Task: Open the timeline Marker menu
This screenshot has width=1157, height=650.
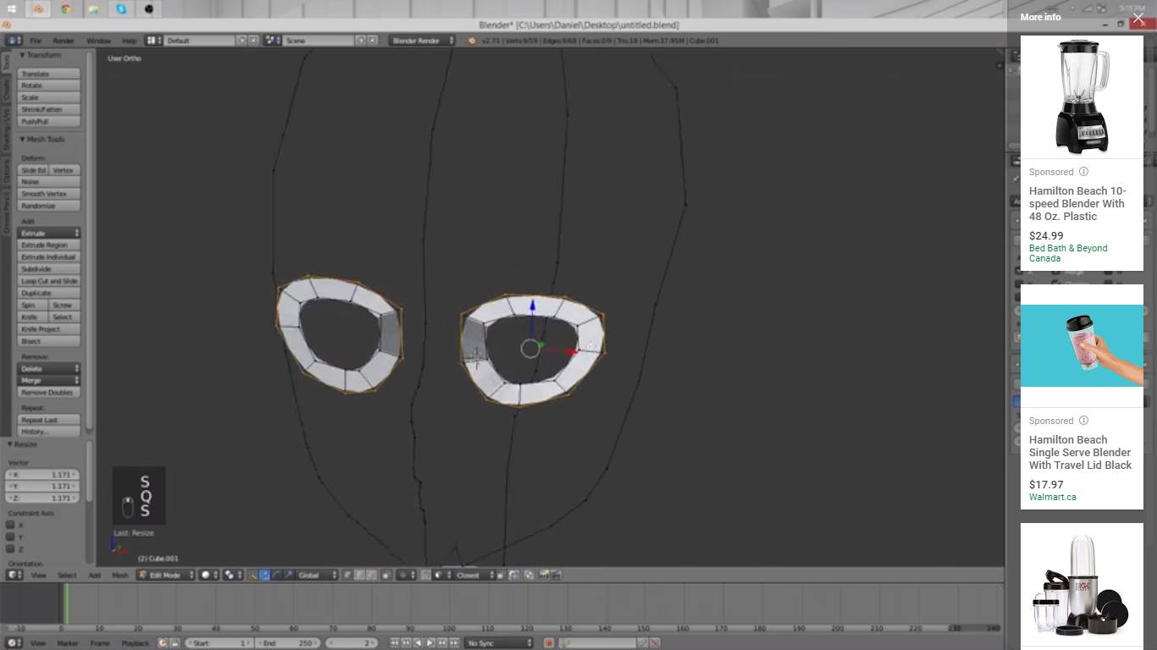Action: click(x=67, y=643)
